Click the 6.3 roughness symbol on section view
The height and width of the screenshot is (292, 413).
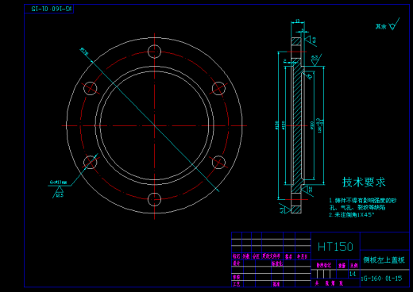315,60
